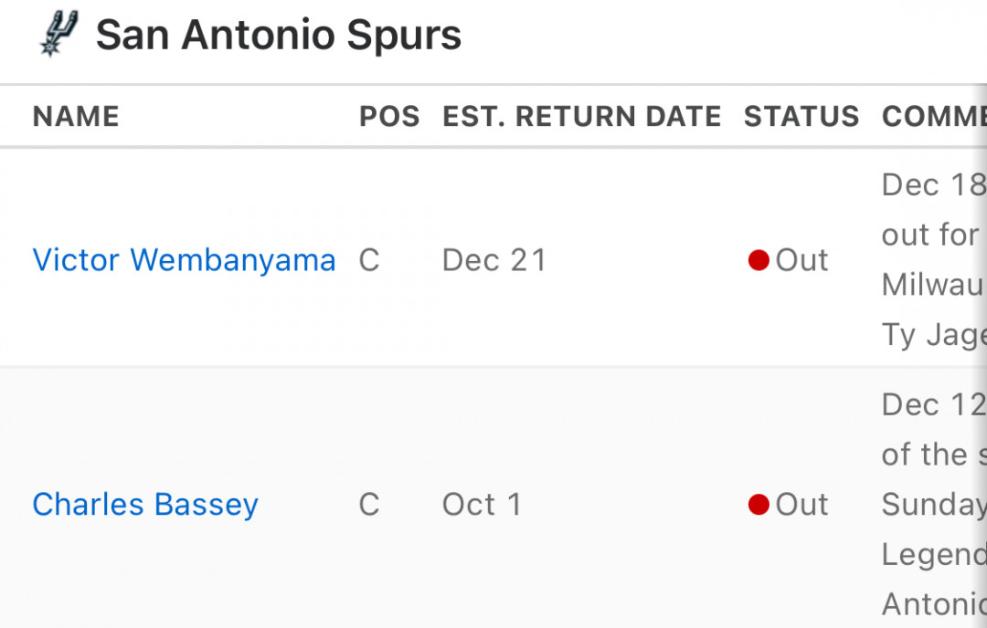Click the Dec 21 return date cell
This screenshot has height=628, width=987.
(x=494, y=259)
